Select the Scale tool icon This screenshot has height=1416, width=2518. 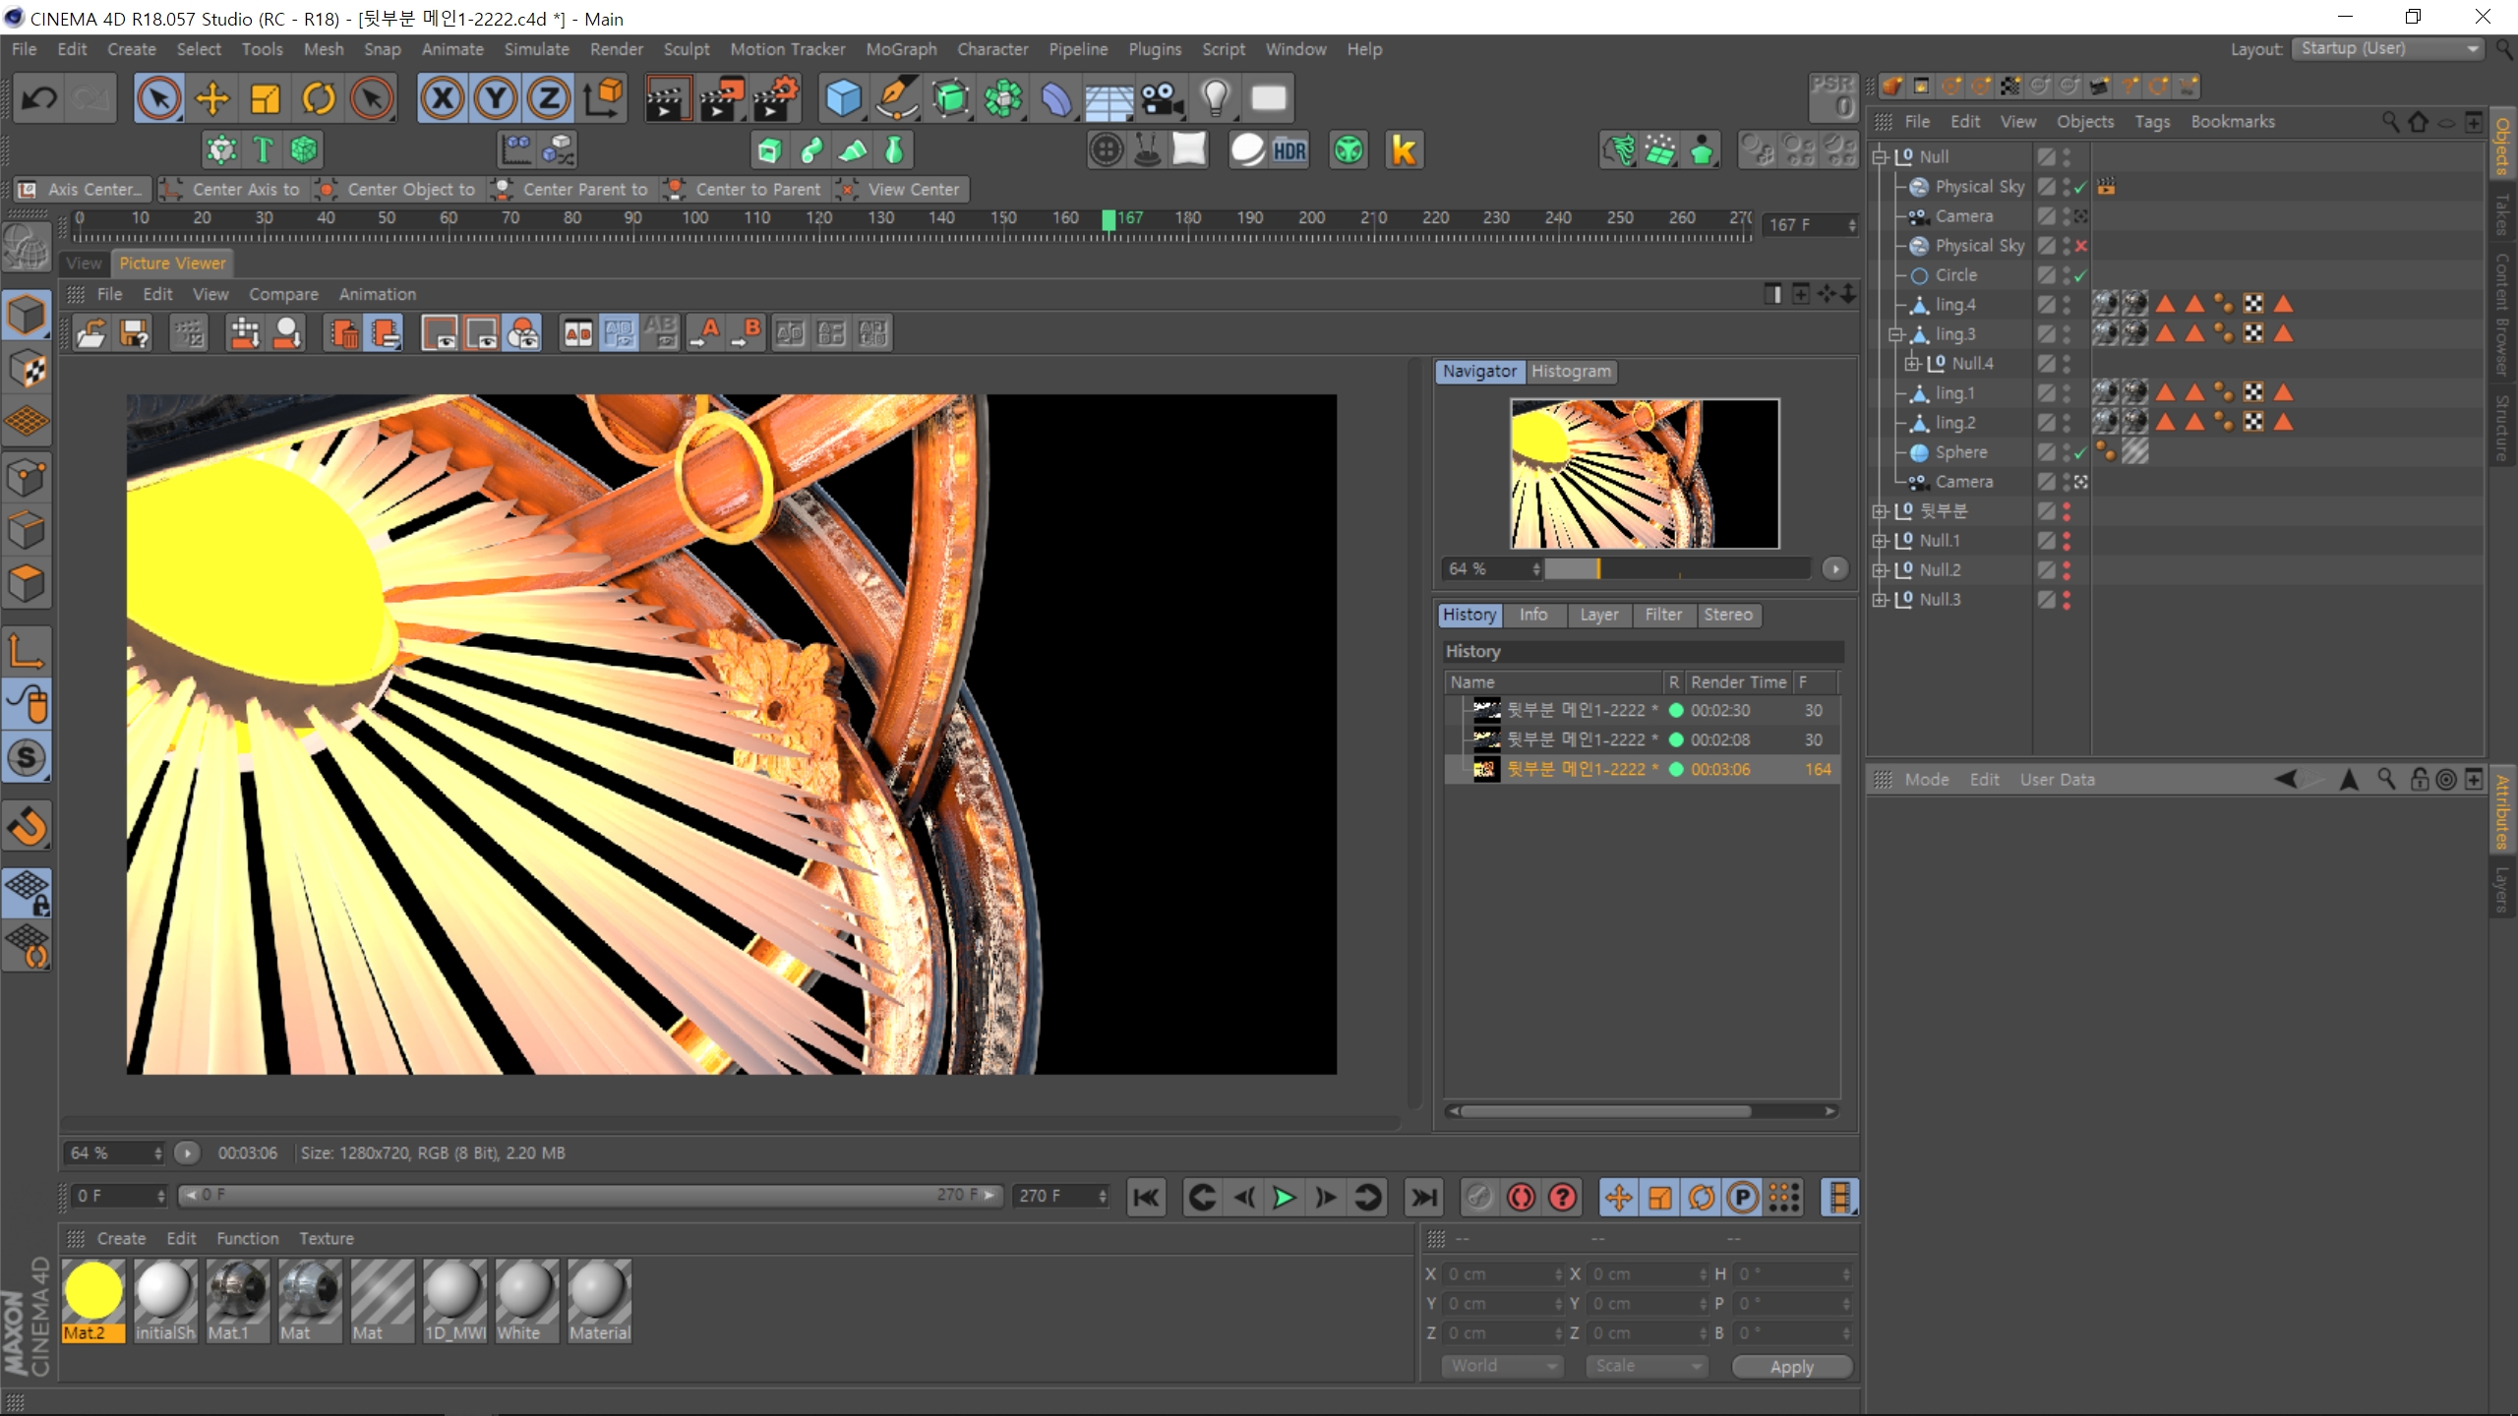pyautogui.click(x=265, y=98)
